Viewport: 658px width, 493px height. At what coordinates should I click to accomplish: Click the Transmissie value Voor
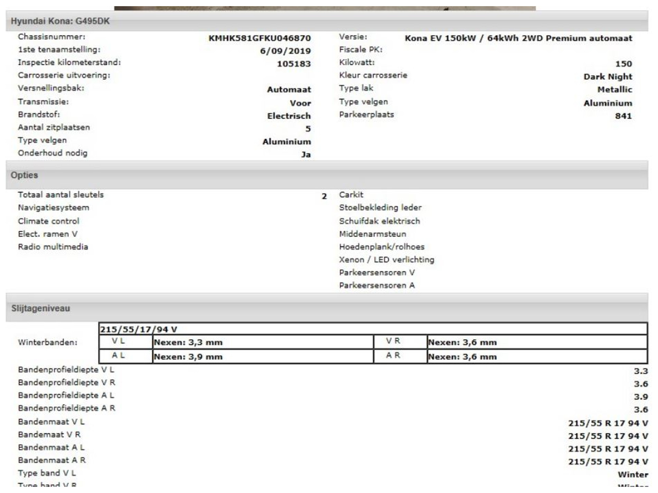tap(300, 103)
